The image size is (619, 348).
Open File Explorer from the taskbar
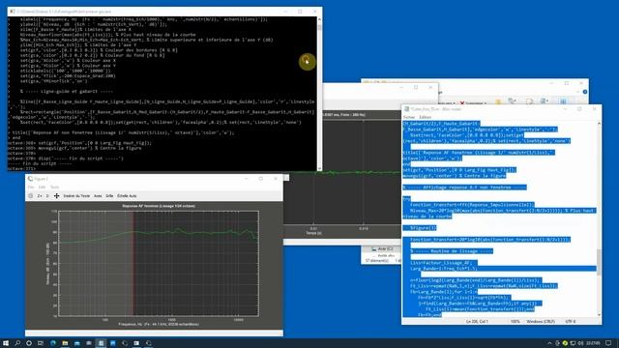65,343
